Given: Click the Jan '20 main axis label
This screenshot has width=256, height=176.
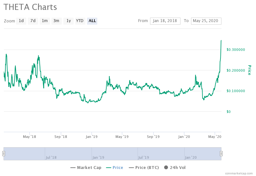Looking at the screenshot, I should (184, 137).
